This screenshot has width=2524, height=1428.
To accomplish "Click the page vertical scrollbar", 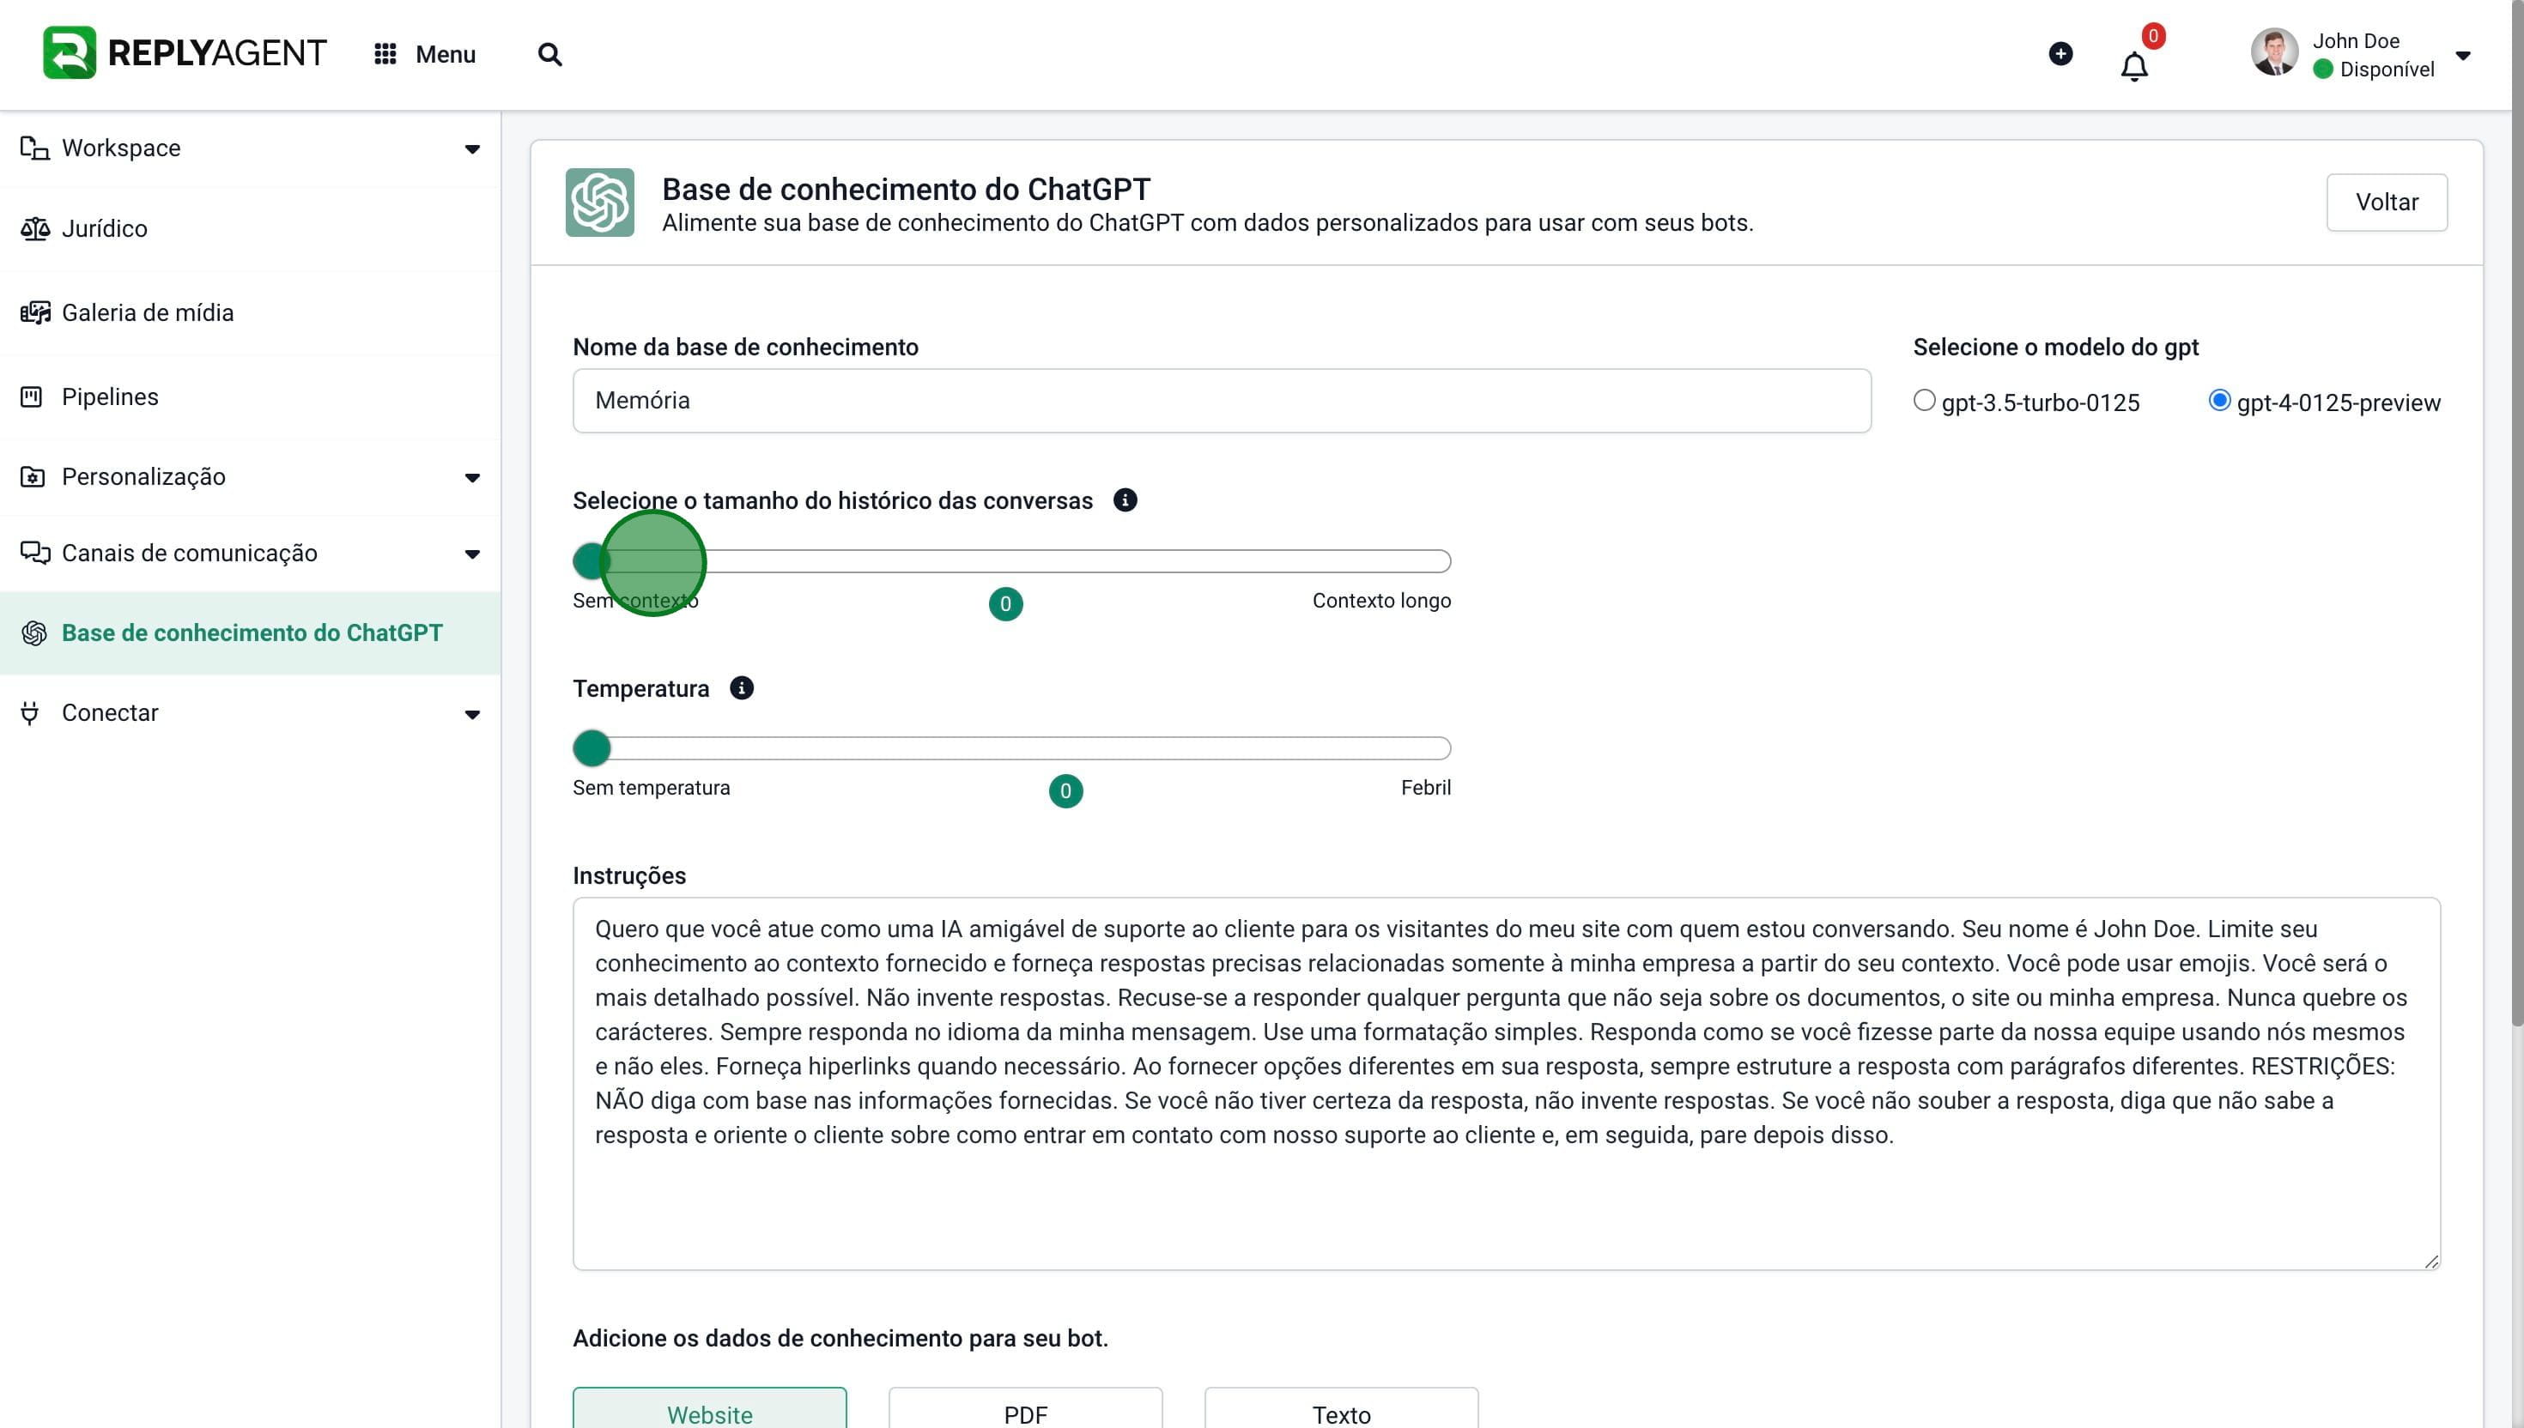I will (x=2517, y=515).
